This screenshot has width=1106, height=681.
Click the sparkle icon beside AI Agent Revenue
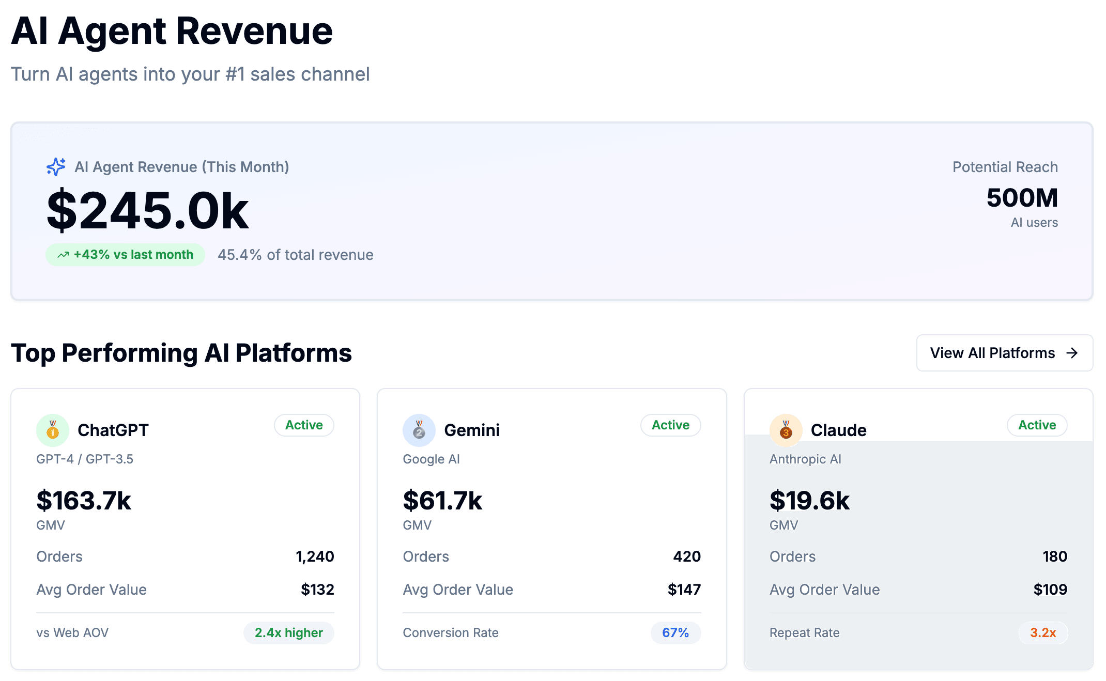tap(56, 166)
